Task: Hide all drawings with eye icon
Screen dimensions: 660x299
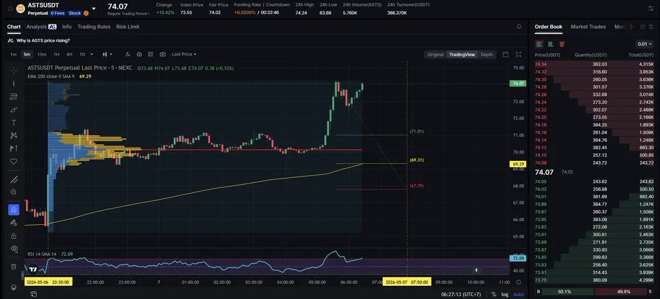Action: 13,248
